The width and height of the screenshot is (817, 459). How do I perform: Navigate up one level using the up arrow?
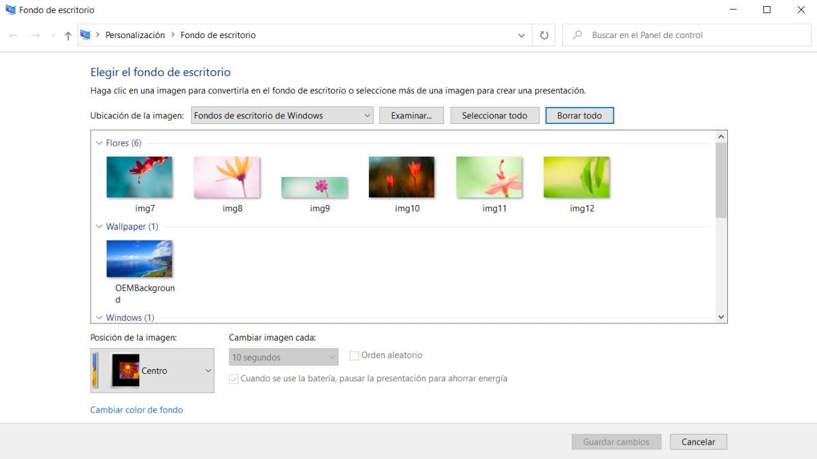67,35
